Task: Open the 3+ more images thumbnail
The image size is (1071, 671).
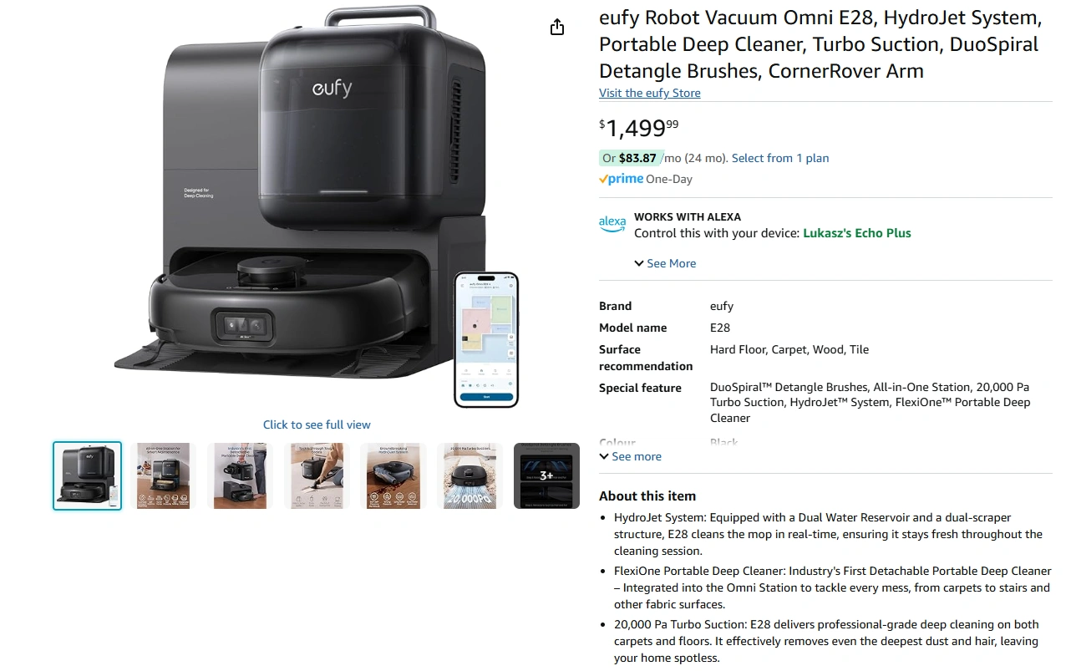Action: coord(546,475)
